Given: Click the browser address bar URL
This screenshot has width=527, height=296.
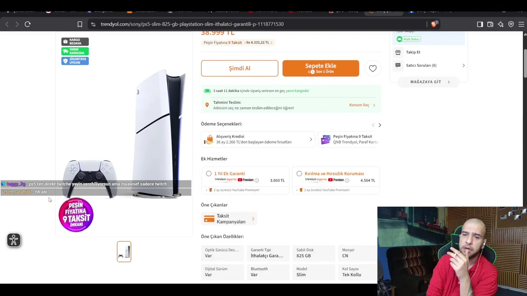Looking at the screenshot, I should click(192, 24).
